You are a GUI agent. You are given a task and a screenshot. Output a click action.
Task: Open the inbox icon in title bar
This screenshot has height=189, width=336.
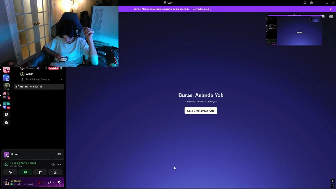click(x=305, y=3)
